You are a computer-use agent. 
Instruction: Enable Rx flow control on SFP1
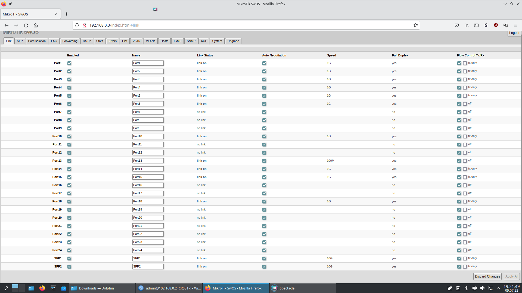click(465, 259)
